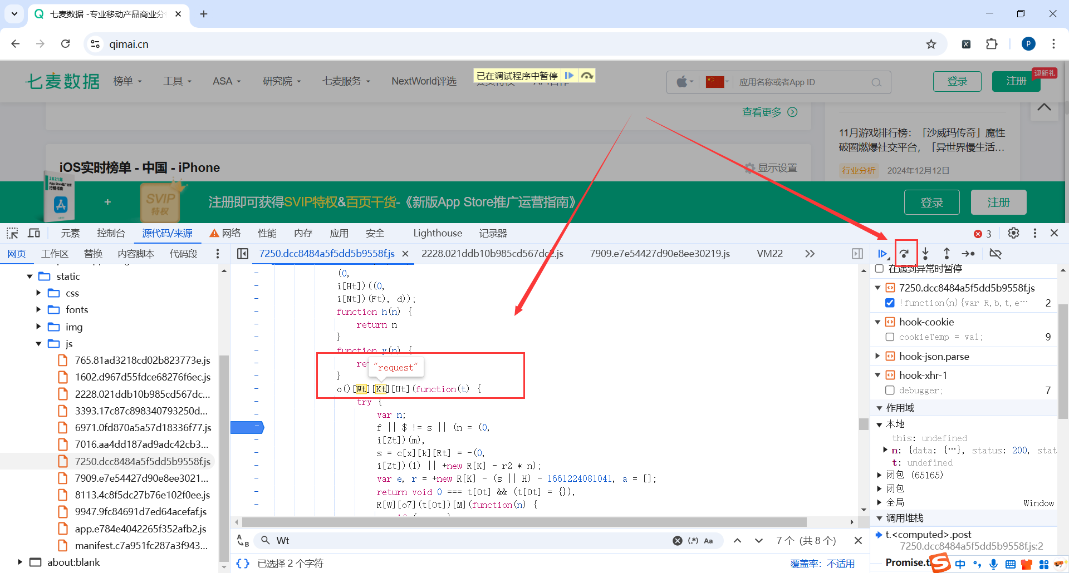Enable the debugger; breakpoint in hook-xhr-1
1069x573 pixels.
point(890,391)
